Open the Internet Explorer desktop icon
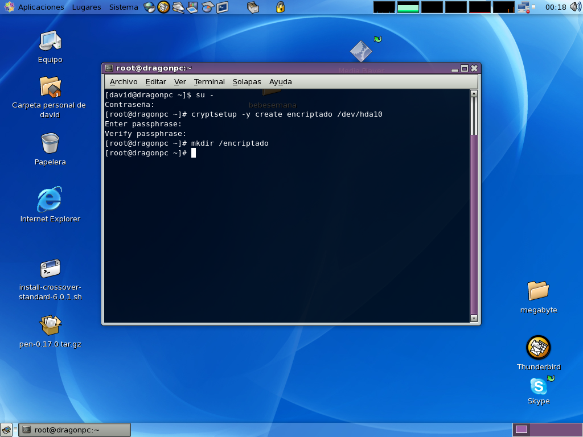The image size is (583, 437). click(x=50, y=200)
